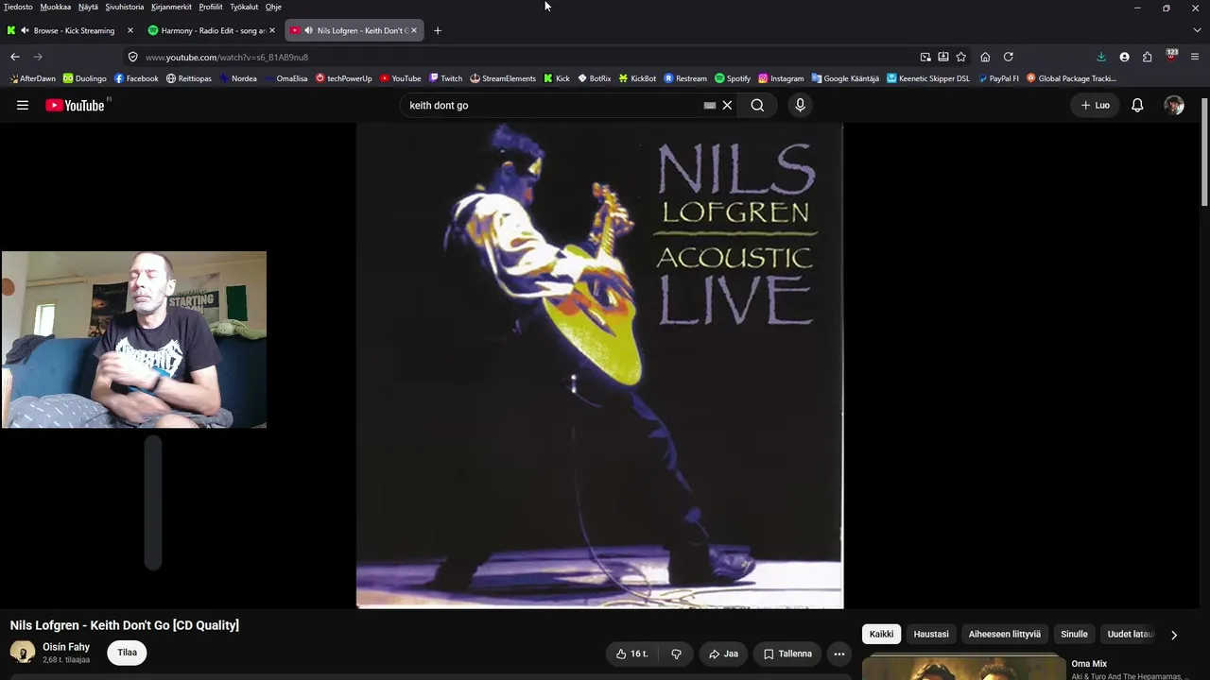Open the Kirjanmerkit menu
Image resolution: width=1210 pixels, height=680 pixels.
click(x=172, y=7)
